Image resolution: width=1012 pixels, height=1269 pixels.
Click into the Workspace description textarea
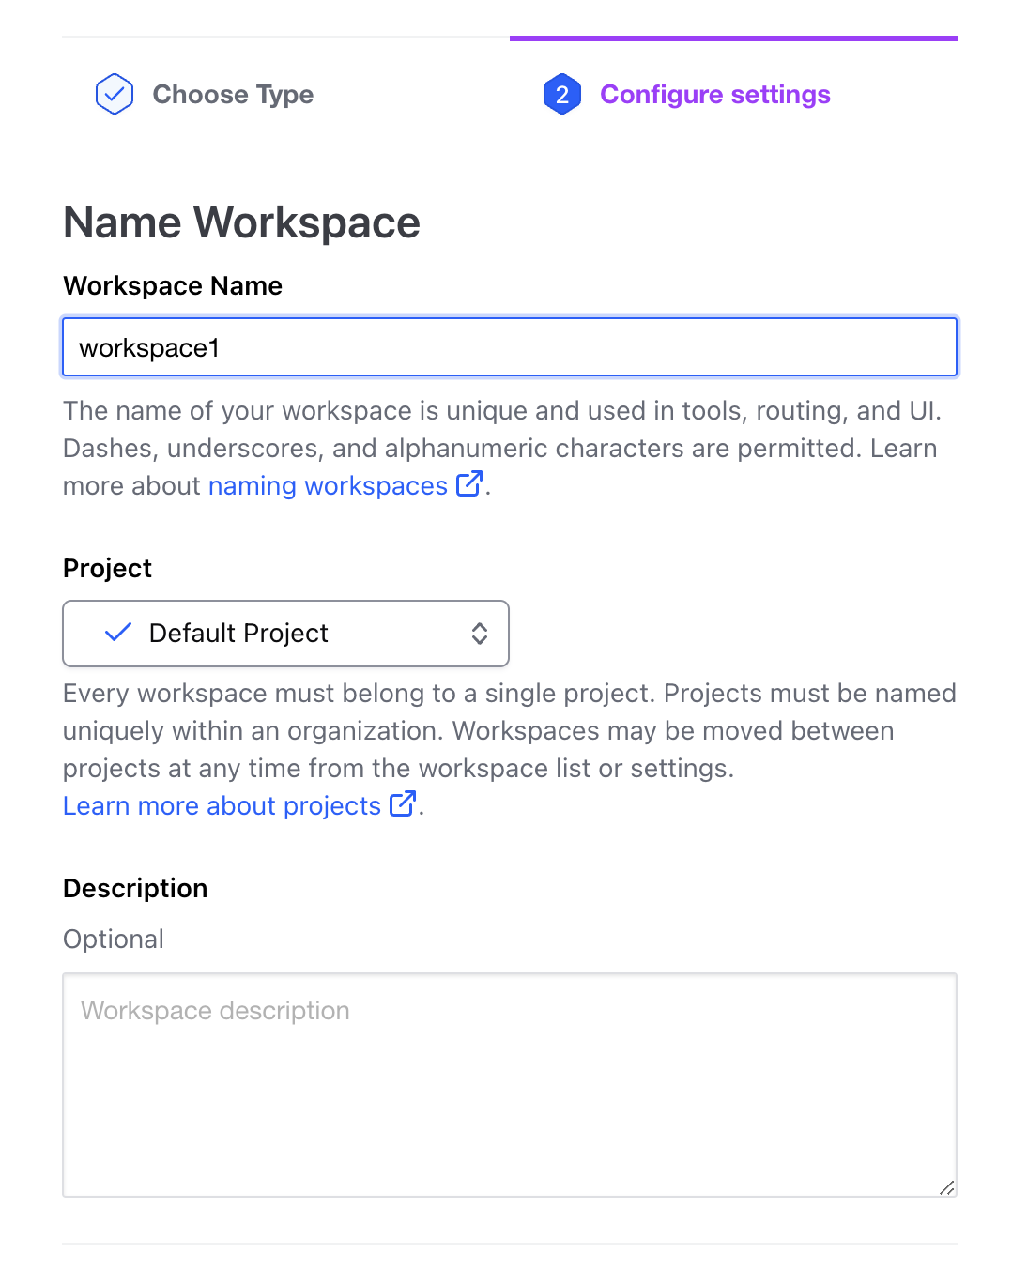(x=510, y=1085)
